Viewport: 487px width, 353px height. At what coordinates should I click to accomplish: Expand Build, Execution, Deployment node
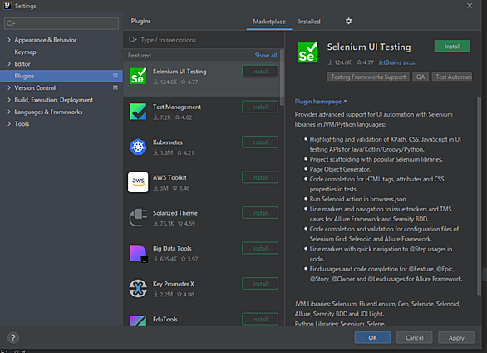coord(8,100)
